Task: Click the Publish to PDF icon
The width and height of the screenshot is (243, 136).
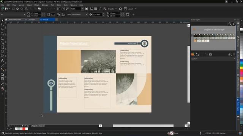Action: [x=67, y=9]
